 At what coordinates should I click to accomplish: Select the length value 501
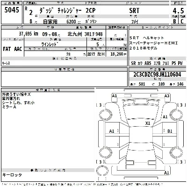[142, 84]
